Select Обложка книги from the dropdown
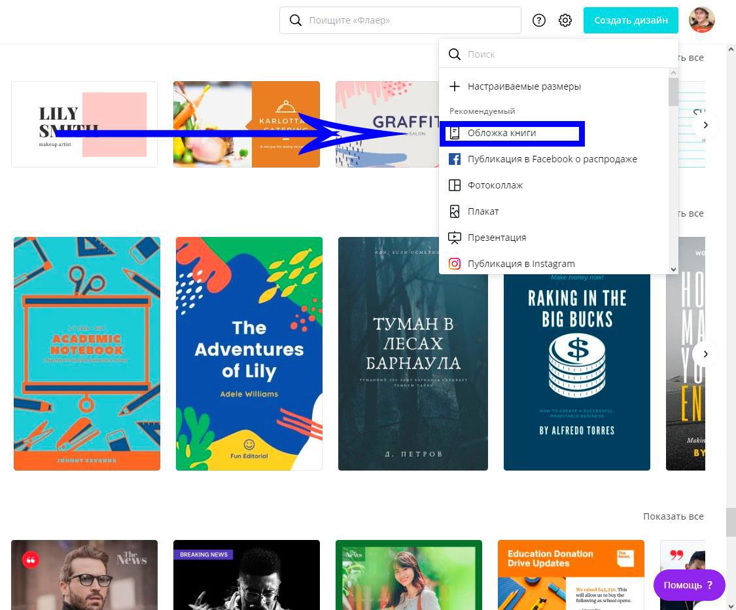 502,133
